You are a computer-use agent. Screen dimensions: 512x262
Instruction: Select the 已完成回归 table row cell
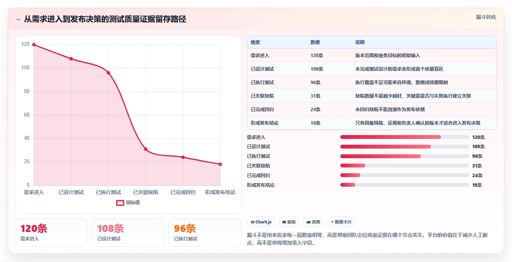(x=262, y=110)
